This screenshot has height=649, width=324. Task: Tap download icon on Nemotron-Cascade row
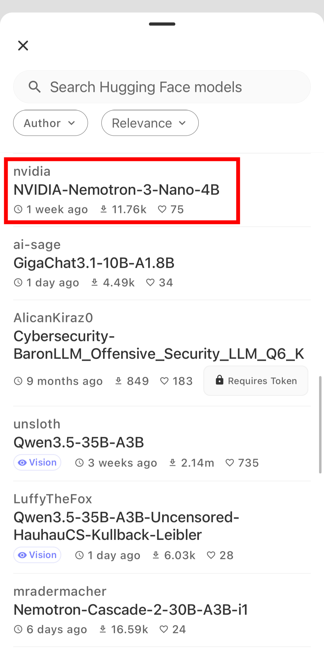click(103, 629)
